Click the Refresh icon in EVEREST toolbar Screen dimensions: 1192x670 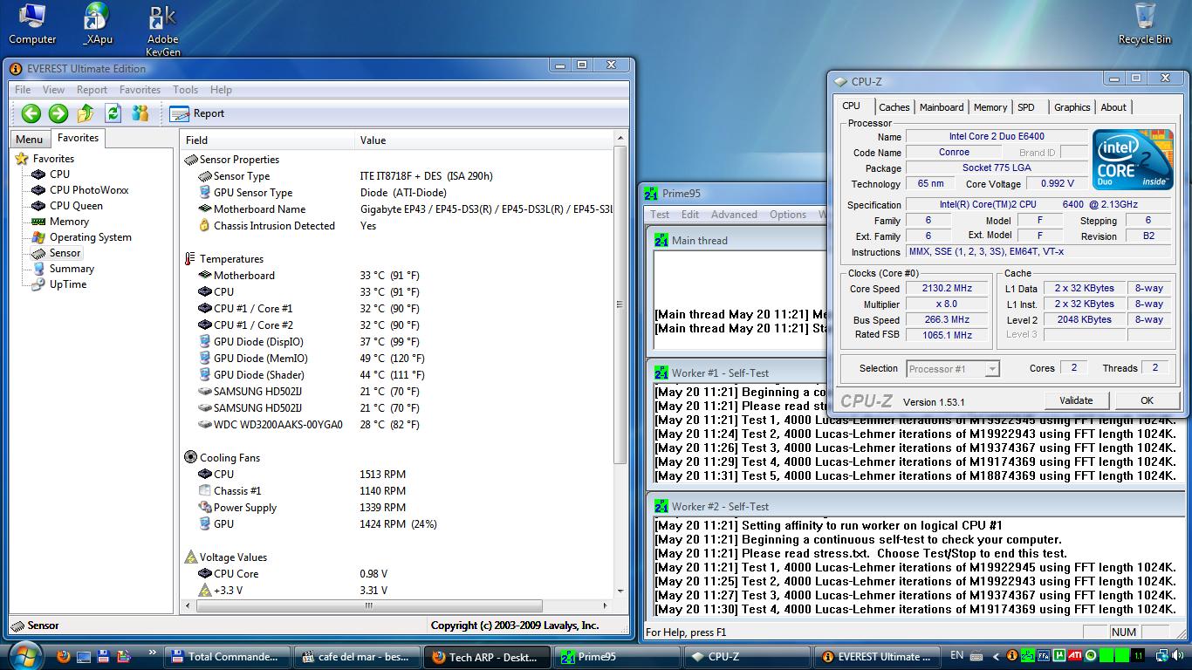[x=113, y=113]
